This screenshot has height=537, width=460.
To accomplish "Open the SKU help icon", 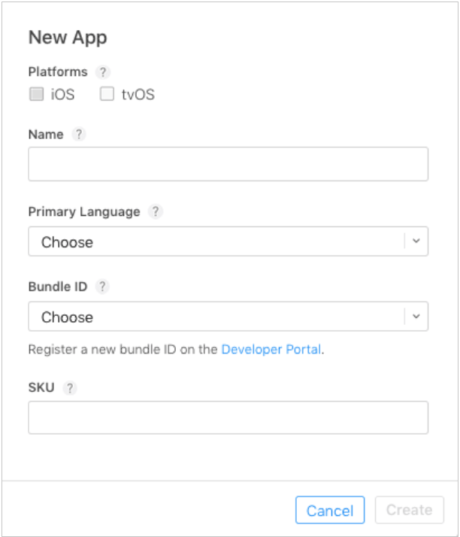I will 70,388.
